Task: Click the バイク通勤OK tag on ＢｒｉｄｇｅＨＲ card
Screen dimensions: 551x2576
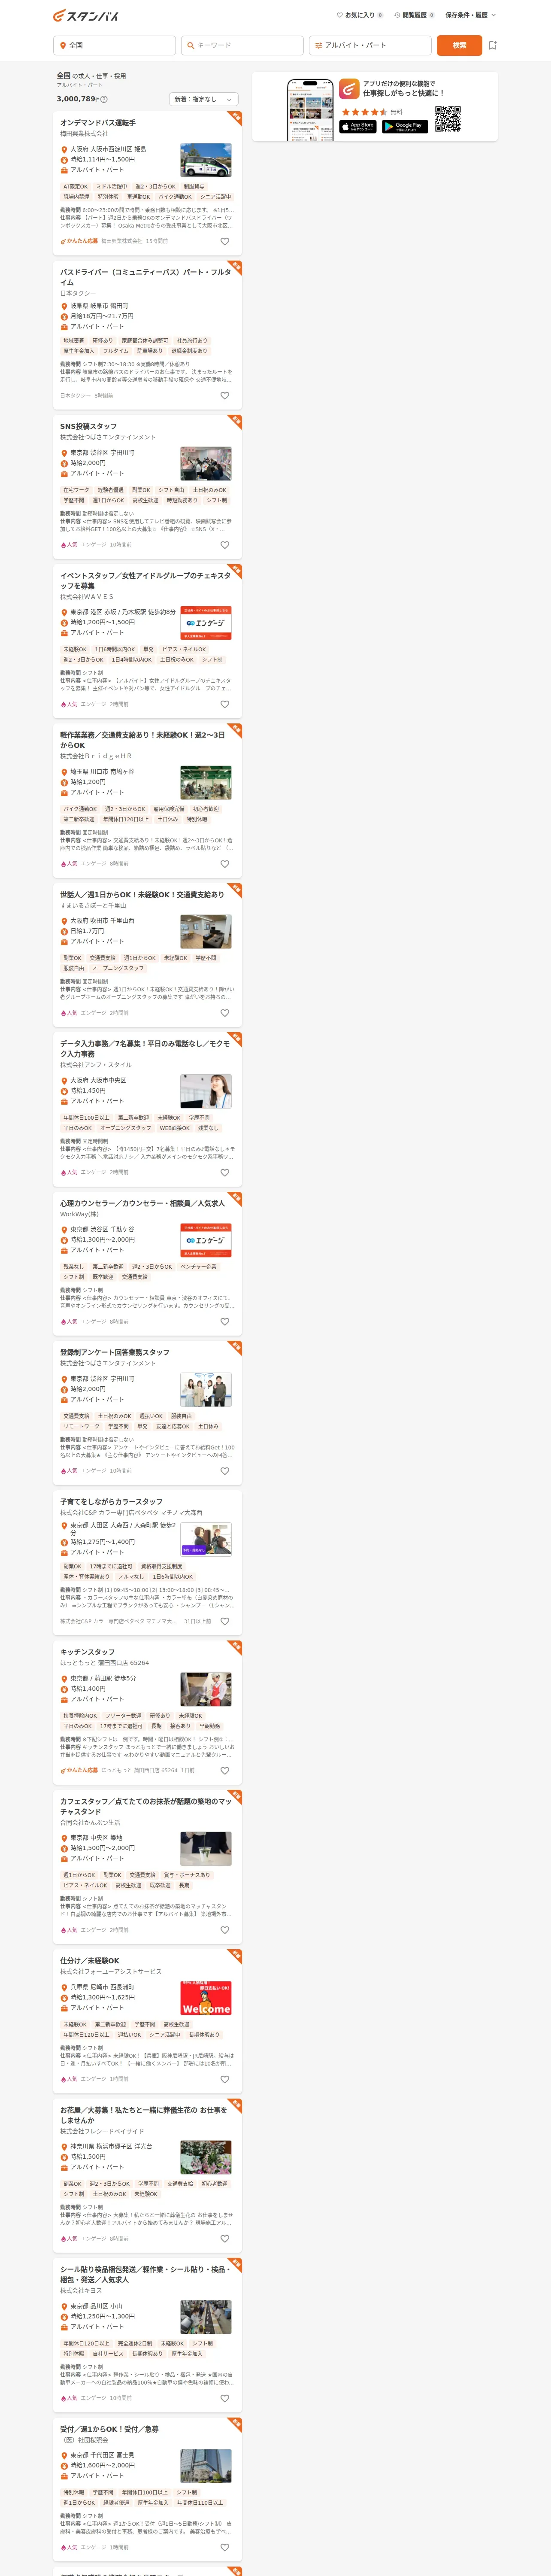Action: tap(80, 809)
